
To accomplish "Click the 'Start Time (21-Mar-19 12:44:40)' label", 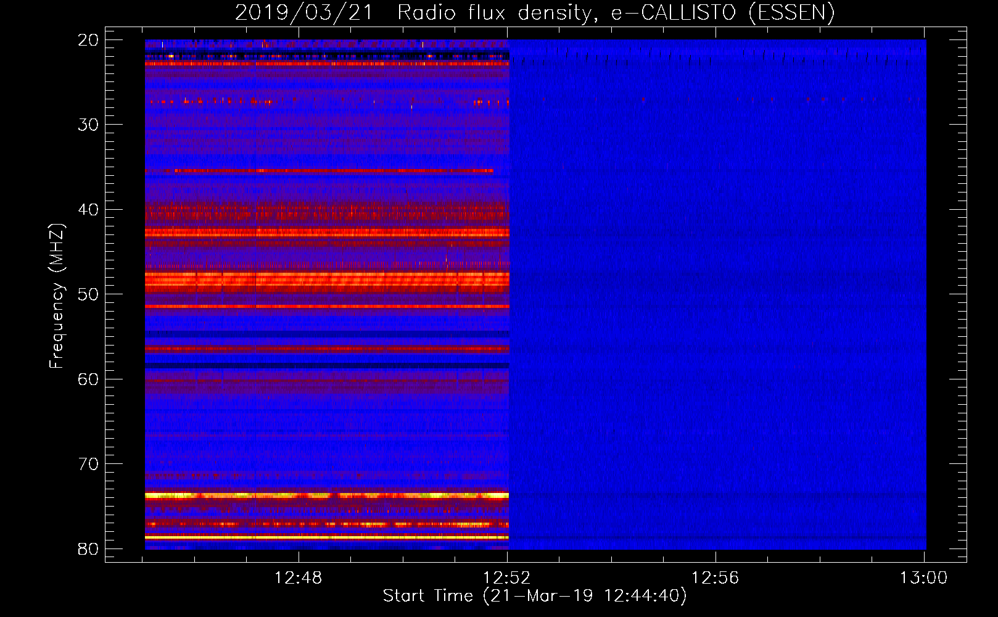I will (535, 596).
